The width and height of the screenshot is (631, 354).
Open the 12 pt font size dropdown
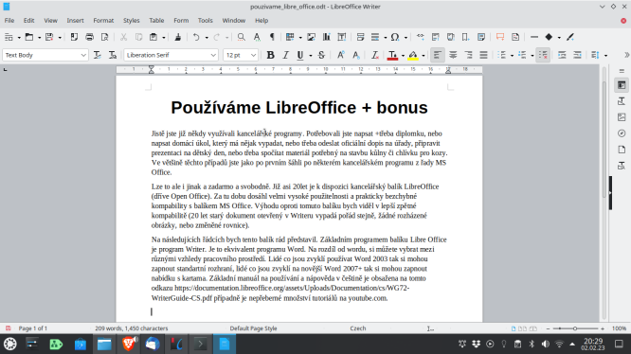point(253,55)
